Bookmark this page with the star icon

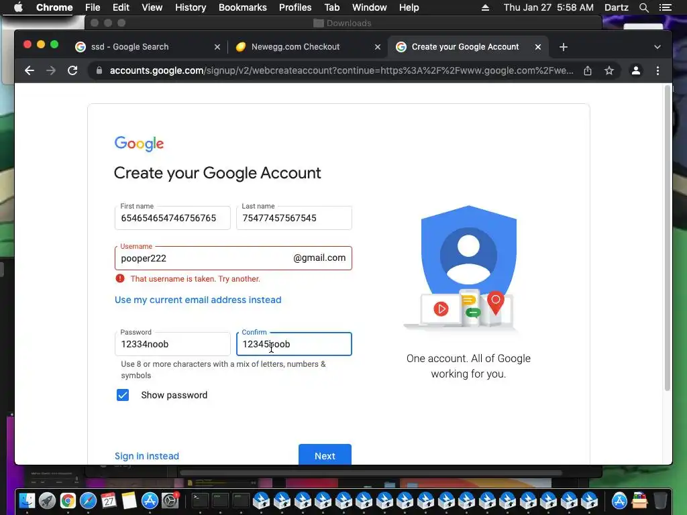tap(609, 70)
